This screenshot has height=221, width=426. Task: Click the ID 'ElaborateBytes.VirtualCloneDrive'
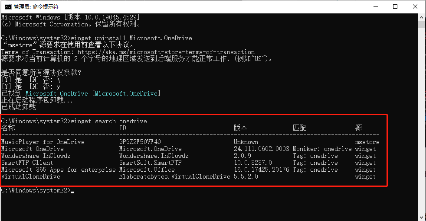[x=175, y=176]
